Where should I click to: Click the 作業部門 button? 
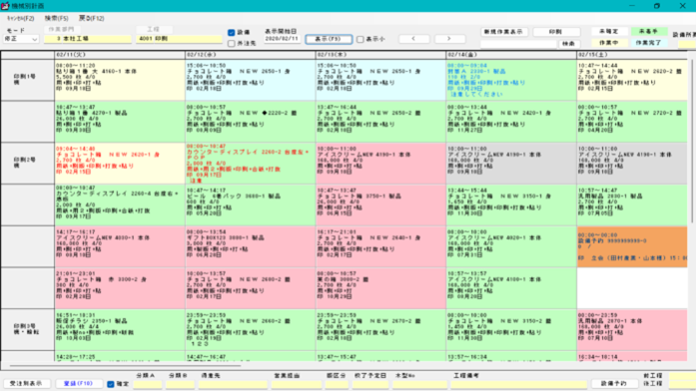(x=61, y=29)
